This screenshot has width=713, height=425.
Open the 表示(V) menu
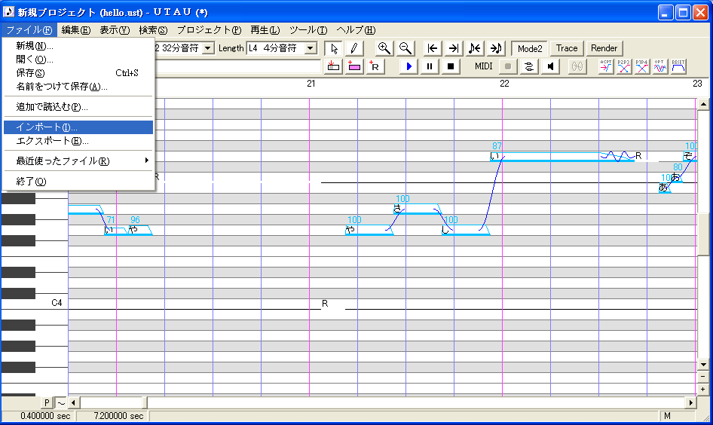(x=115, y=30)
